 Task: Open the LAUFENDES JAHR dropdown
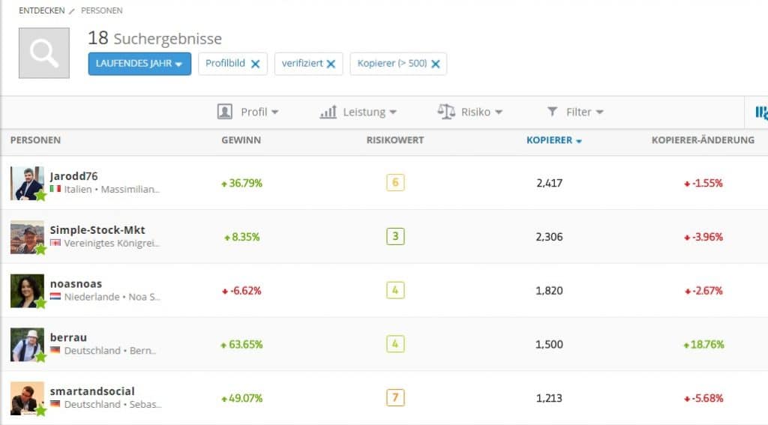coord(139,64)
